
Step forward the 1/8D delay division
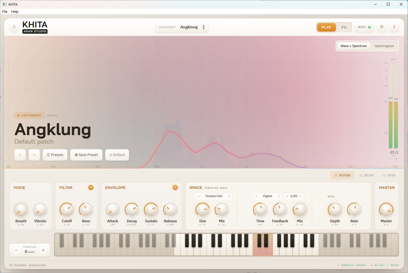point(300,196)
